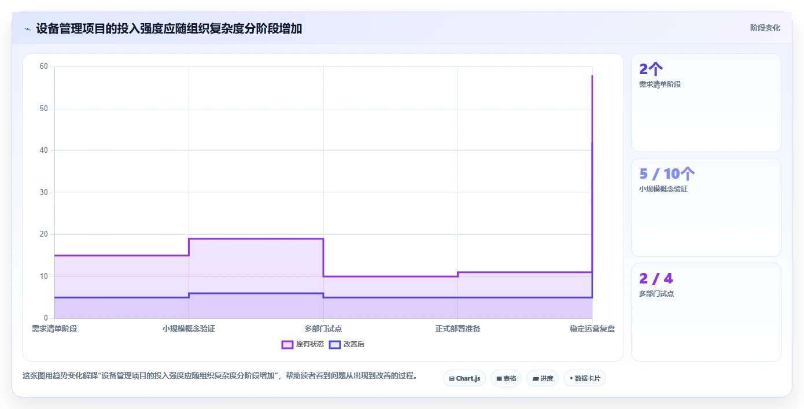Open the 需求清单阶段 data card showing 2个
Image resolution: width=804 pixels, height=409 pixels.
706,103
